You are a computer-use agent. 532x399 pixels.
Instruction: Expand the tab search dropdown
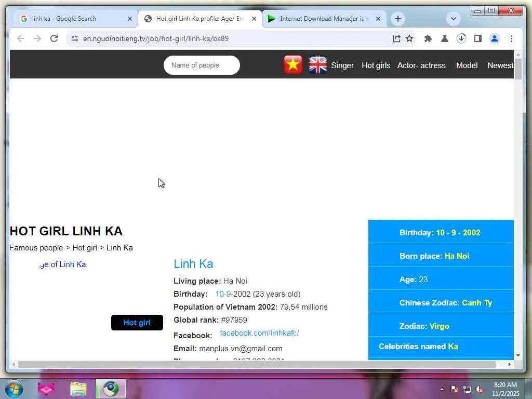453,19
